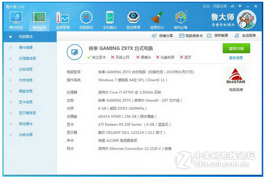265x179 pixels.
Task: Click 摄像头 feature indicator
Action: 144,57
